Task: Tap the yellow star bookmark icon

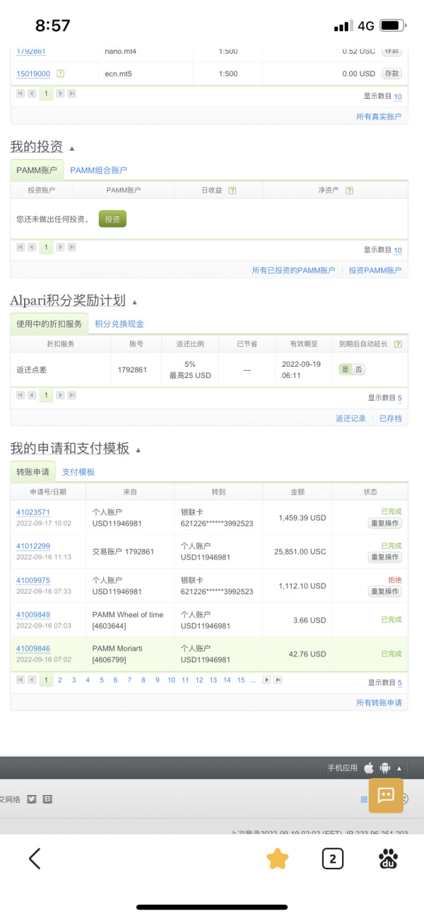Action: point(277,859)
